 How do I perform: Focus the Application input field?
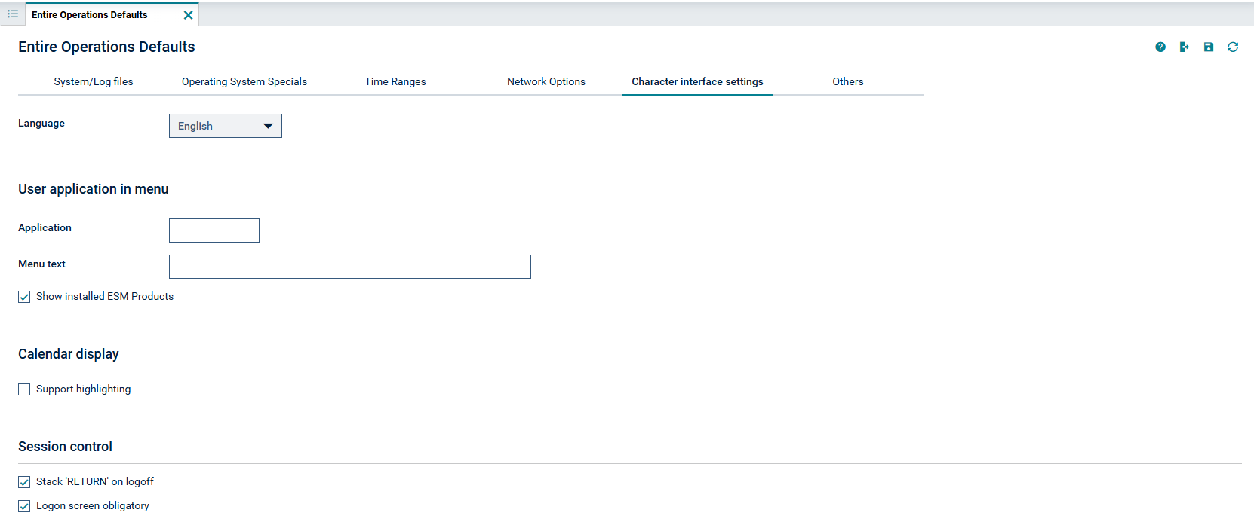(x=214, y=230)
